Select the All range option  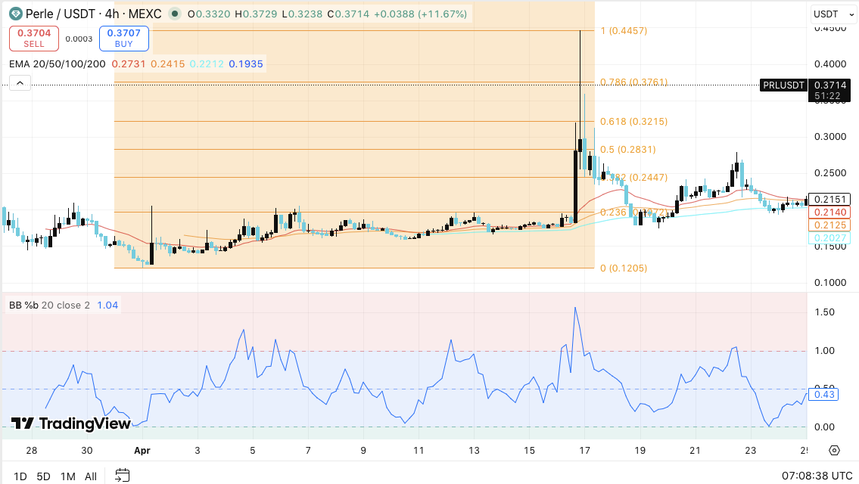click(x=90, y=476)
